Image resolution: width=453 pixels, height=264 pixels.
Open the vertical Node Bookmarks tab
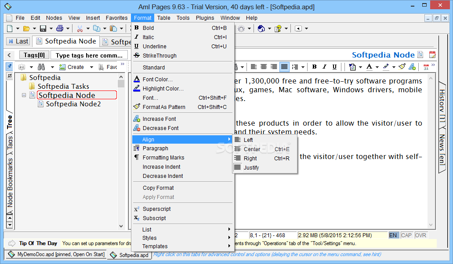point(10,183)
